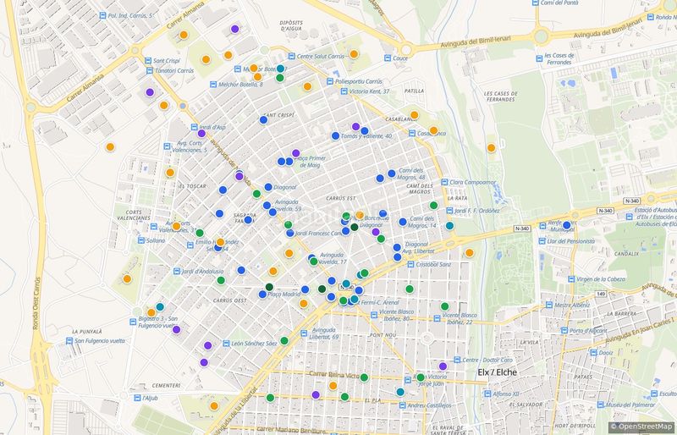The width and height of the screenshot is (677, 435).
Task: Select the Avg. Corts Valencianes, 5 stop icon
Action: (167, 146)
